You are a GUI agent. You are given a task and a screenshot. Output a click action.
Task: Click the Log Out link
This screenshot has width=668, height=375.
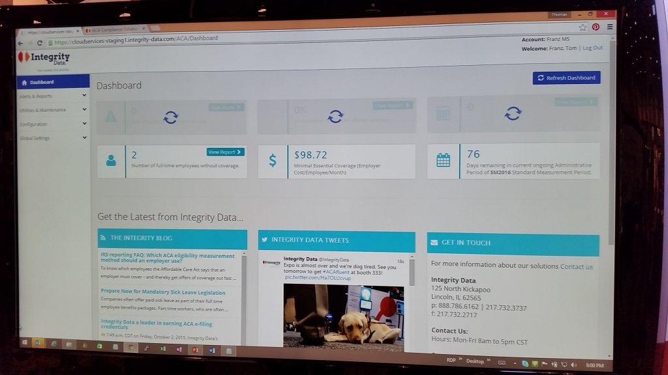592,48
